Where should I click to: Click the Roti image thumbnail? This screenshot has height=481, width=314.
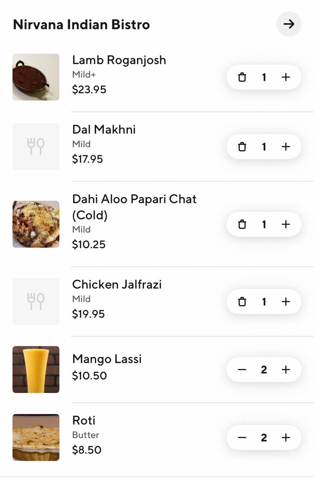click(x=36, y=438)
